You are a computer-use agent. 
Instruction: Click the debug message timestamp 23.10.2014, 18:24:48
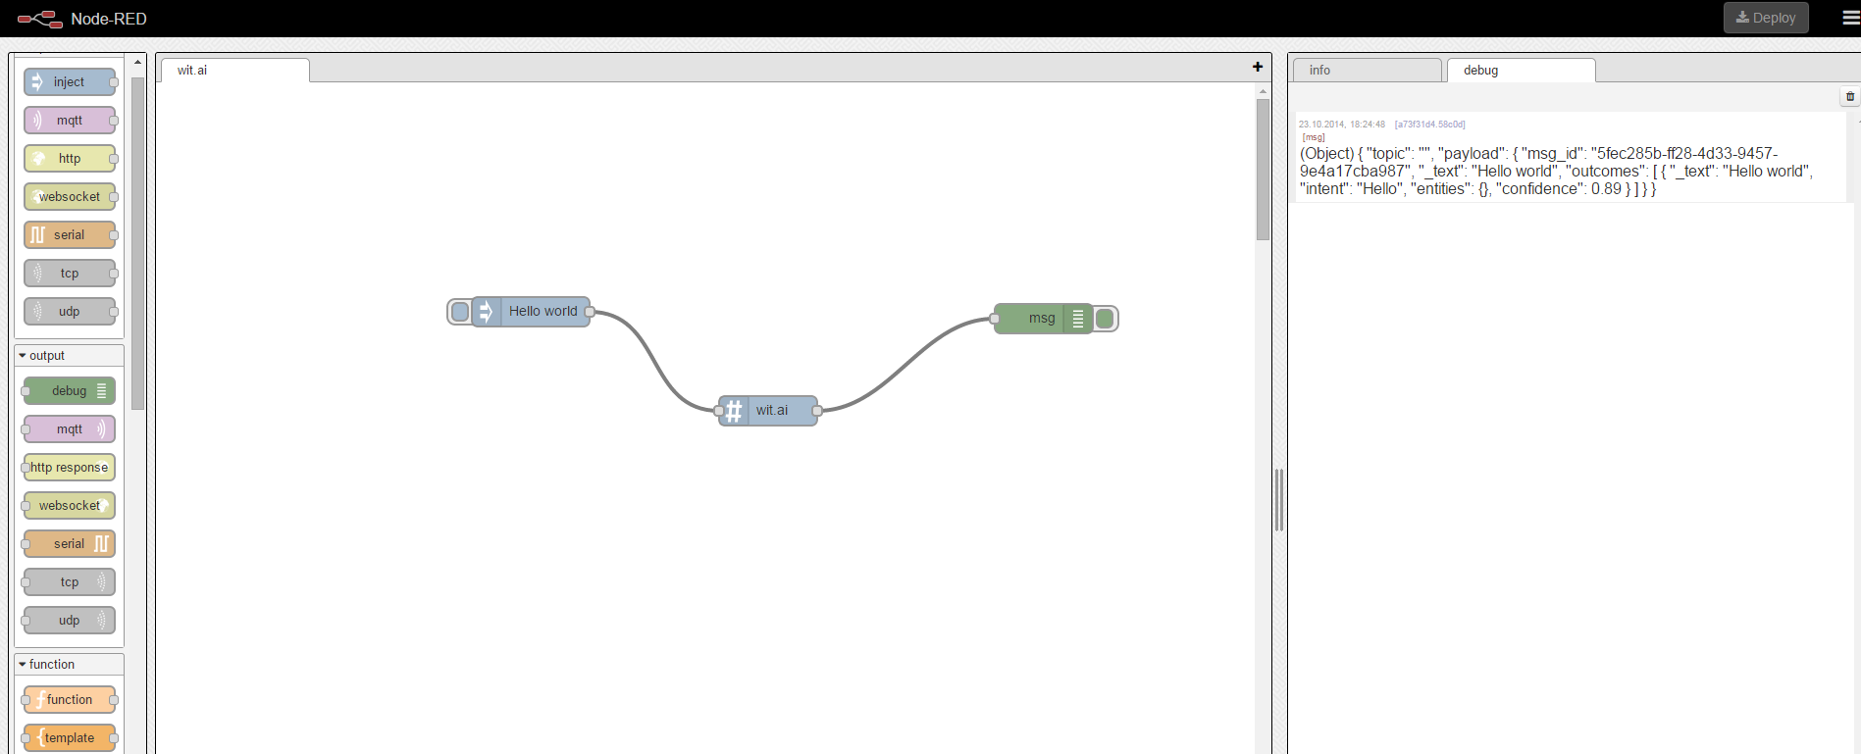click(x=1342, y=125)
